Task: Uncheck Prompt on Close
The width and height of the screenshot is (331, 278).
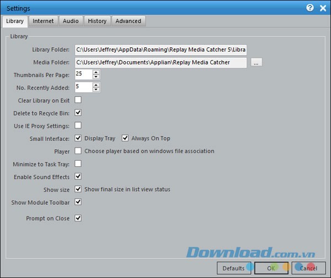Action: [x=78, y=218]
